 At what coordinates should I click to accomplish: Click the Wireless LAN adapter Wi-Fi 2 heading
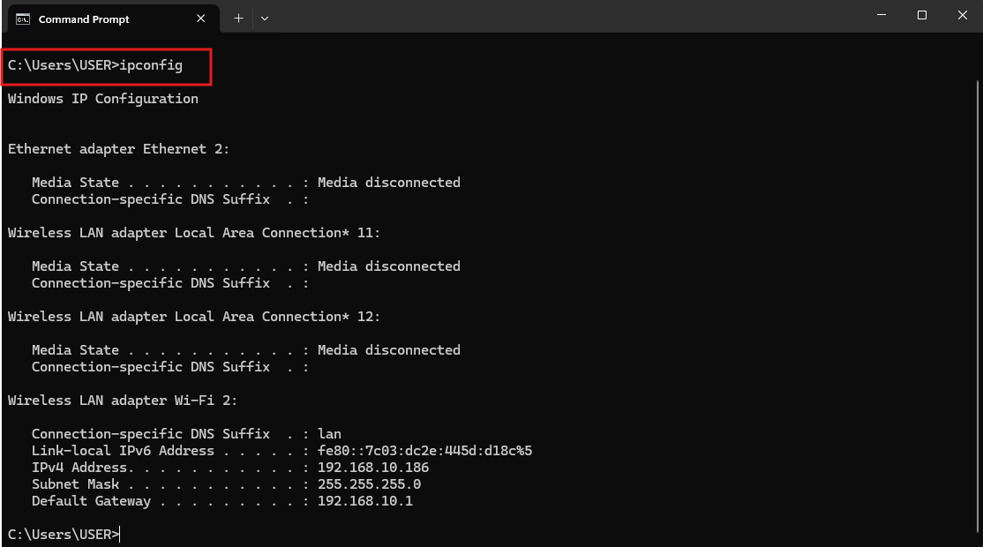122,401
